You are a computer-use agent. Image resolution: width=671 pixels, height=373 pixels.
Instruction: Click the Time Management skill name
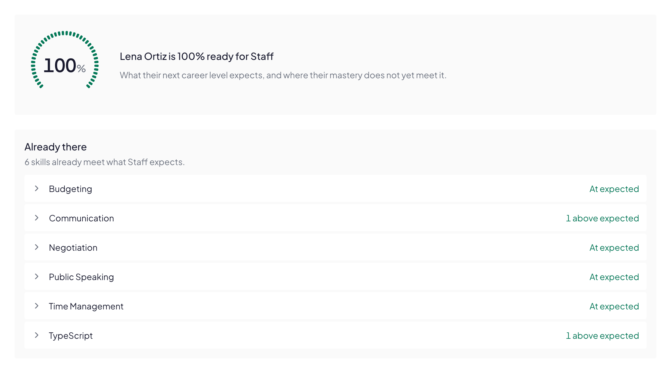tap(86, 306)
